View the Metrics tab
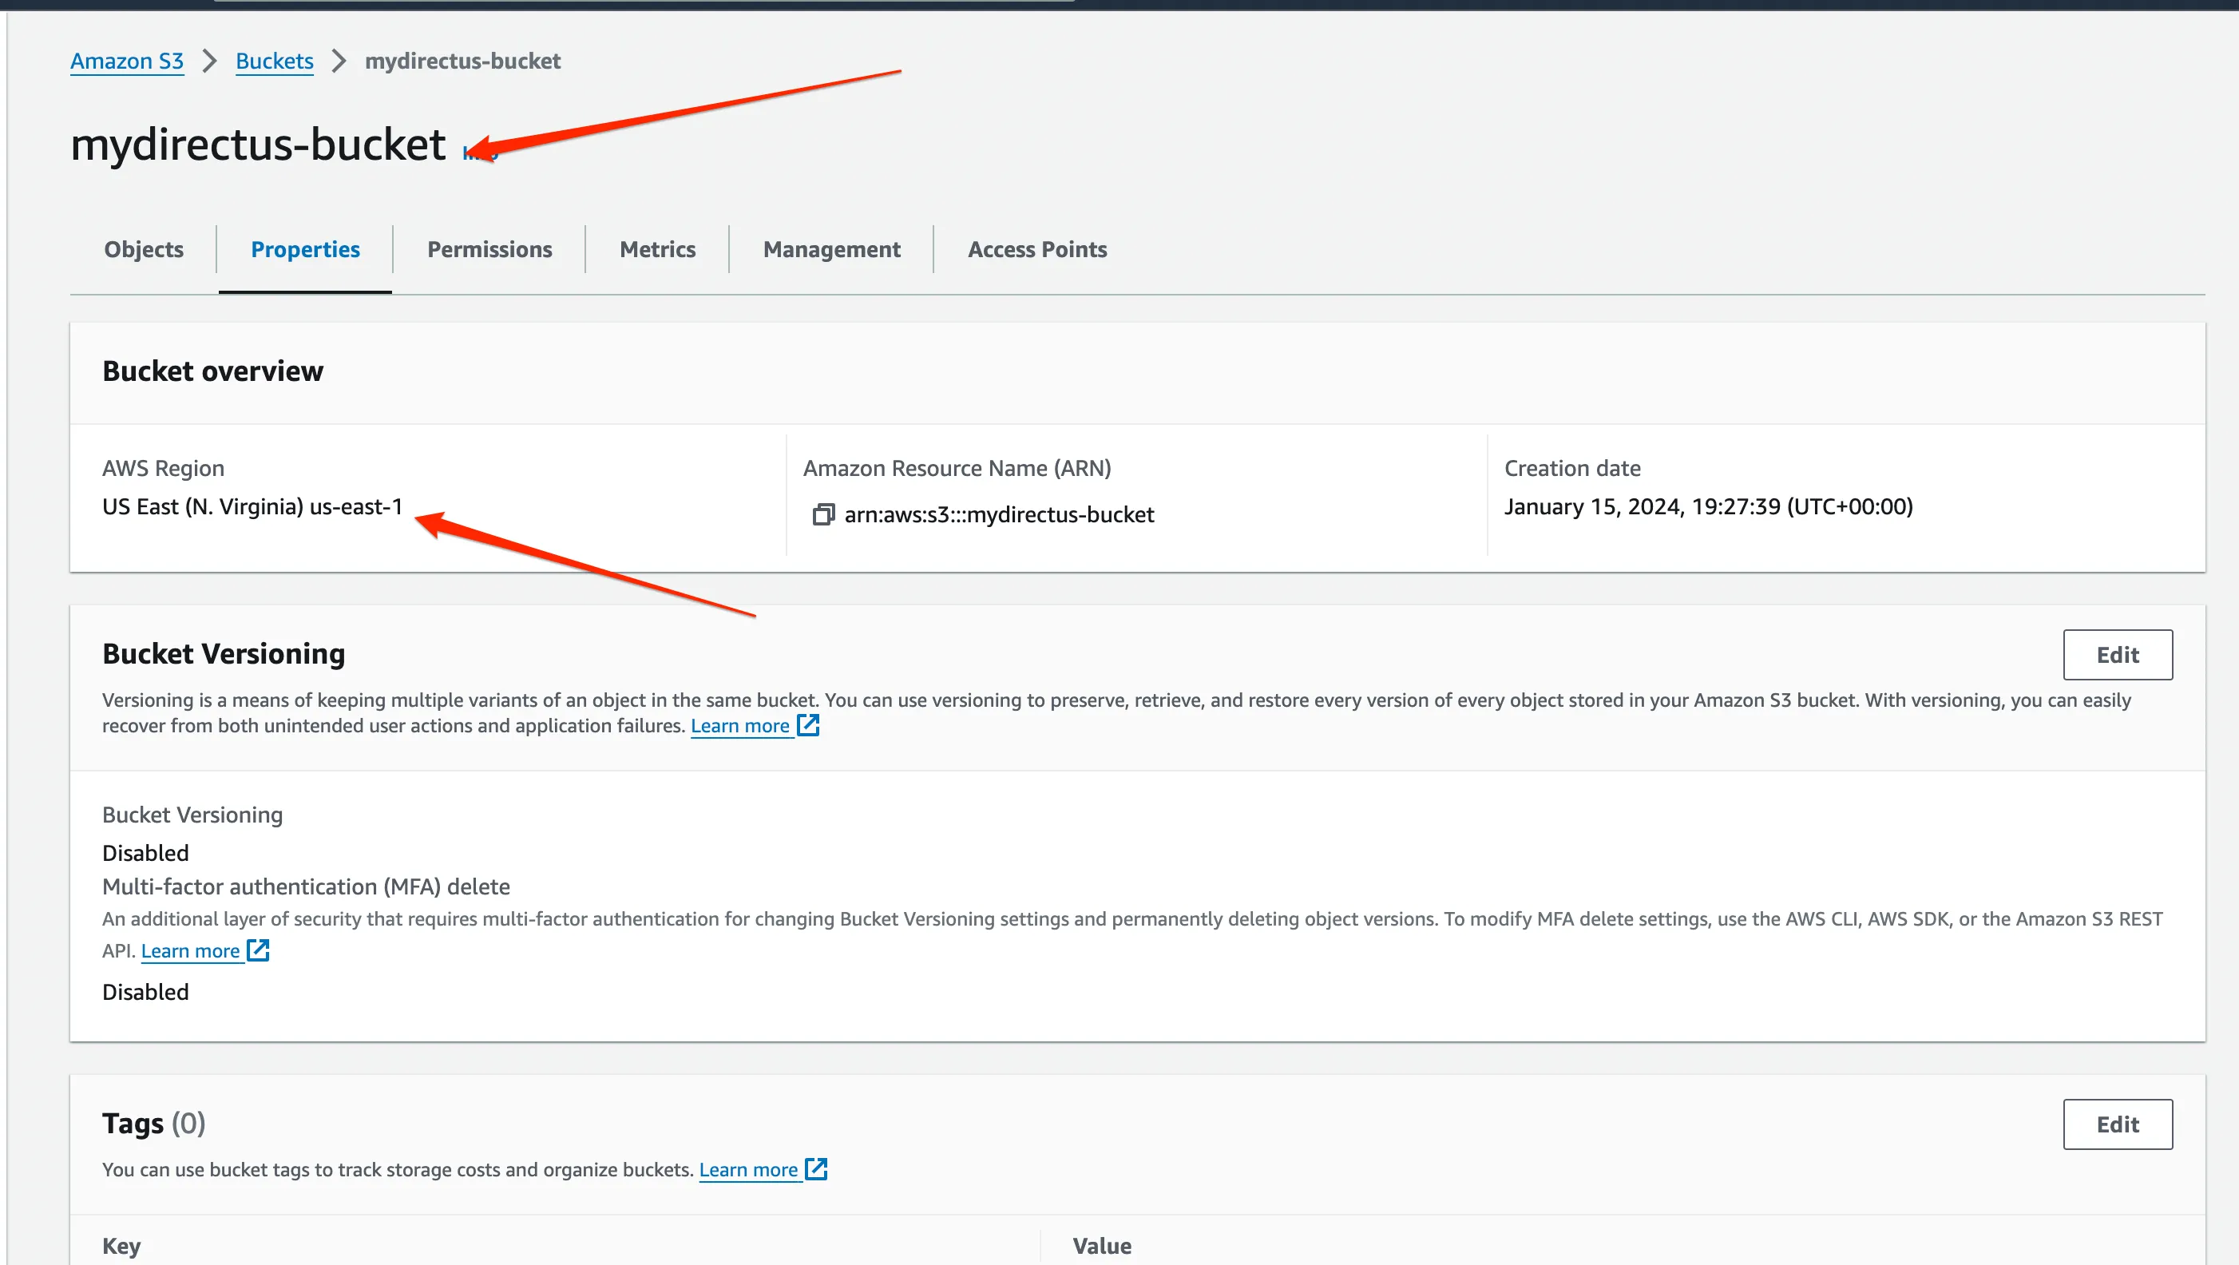The height and width of the screenshot is (1265, 2239). click(657, 248)
